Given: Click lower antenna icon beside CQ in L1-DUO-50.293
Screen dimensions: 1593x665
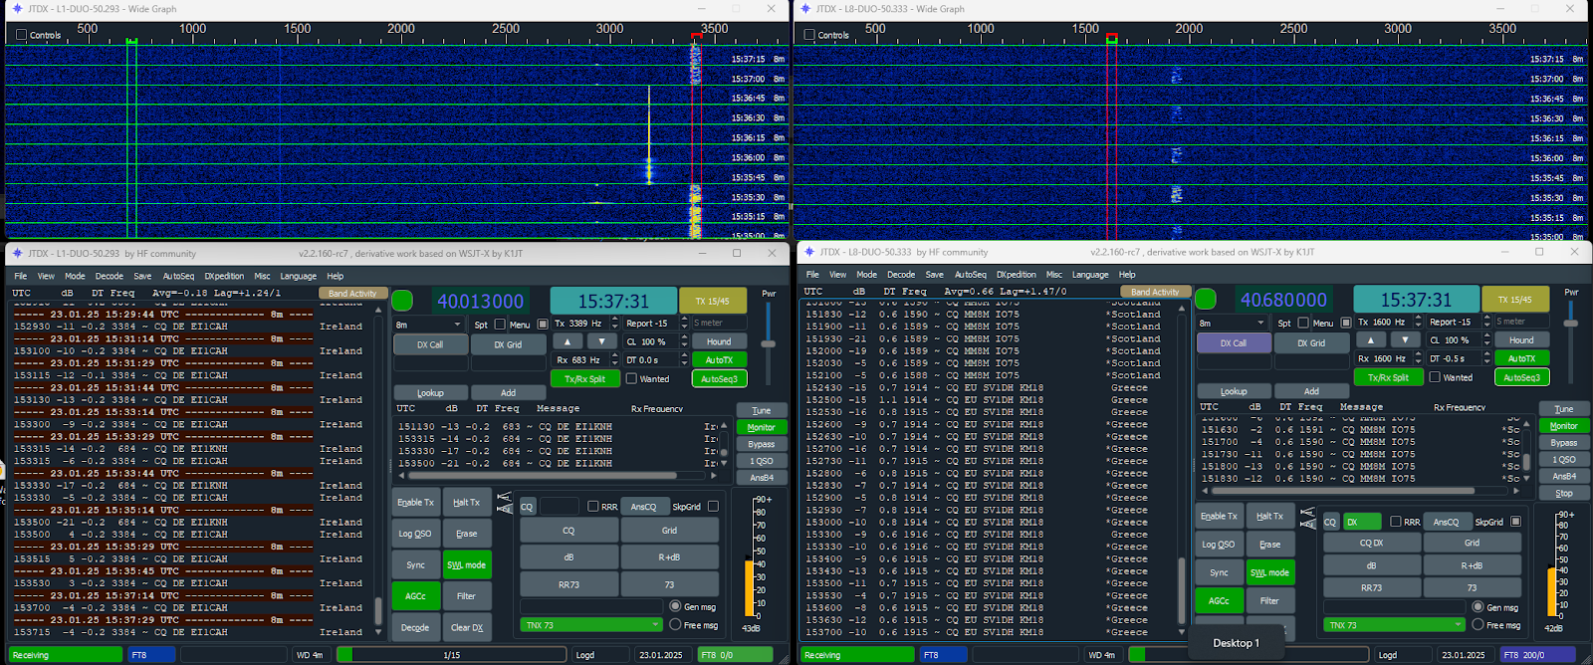Looking at the screenshot, I should [x=504, y=510].
